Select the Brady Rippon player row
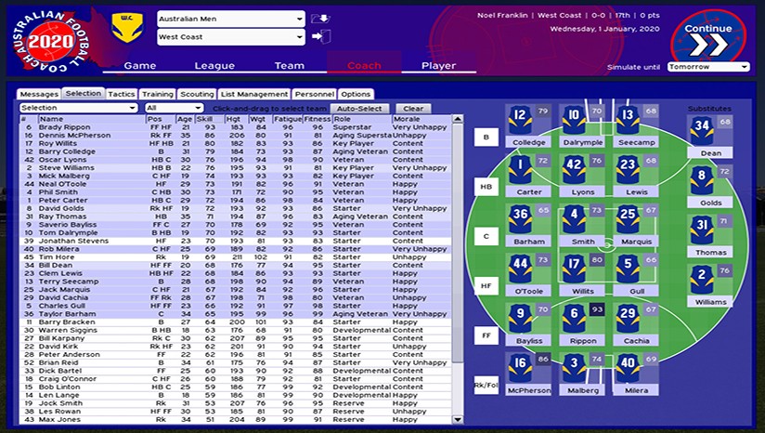The width and height of the screenshot is (765, 433). coord(236,127)
